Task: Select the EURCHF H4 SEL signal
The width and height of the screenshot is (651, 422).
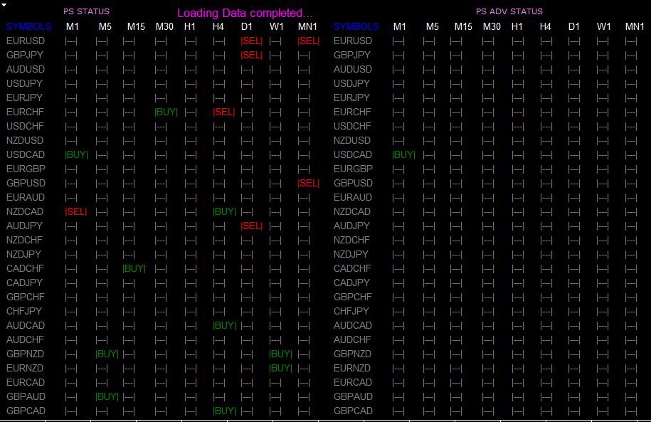Action: pyautogui.click(x=223, y=112)
